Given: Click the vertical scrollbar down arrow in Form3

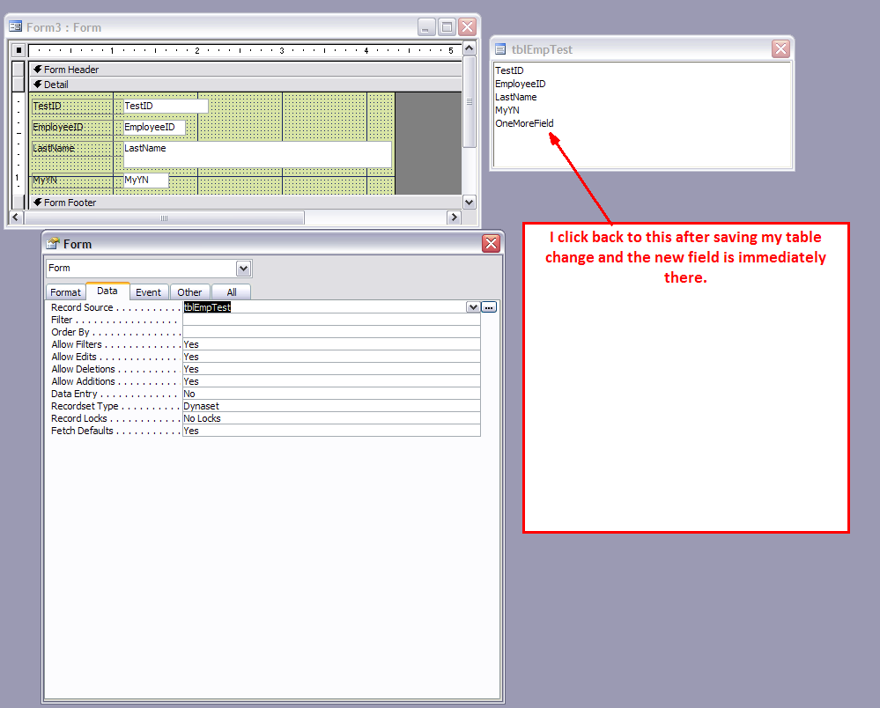Looking at the screenshot, I should point(470,202).
